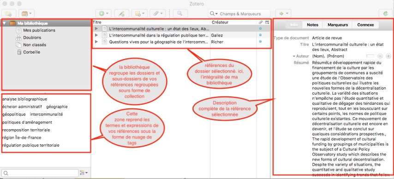394x179 pixels.
Task: Remove author with minus button
Action: (380, 56)
